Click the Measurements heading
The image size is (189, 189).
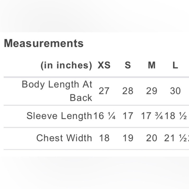click(x=44, y=43)
